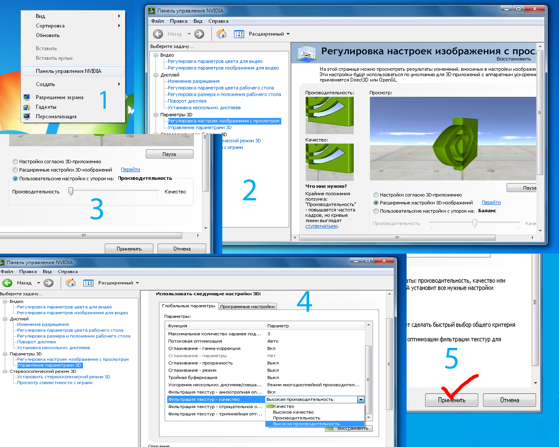Image resolution: width=559 pixels, height=447 pixels.
Task: Choose Расширенные настройки 3D-изображений radio in window 2
Action: (376, 203)
